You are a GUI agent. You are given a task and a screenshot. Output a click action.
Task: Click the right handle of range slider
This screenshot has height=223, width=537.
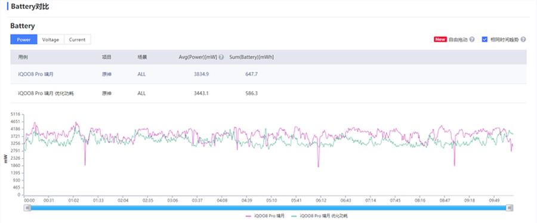point(510,207)
